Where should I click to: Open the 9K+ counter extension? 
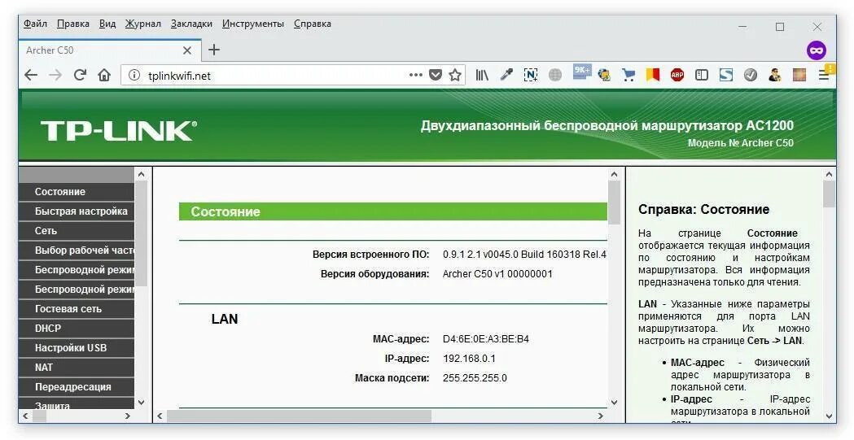coord(581,72)
